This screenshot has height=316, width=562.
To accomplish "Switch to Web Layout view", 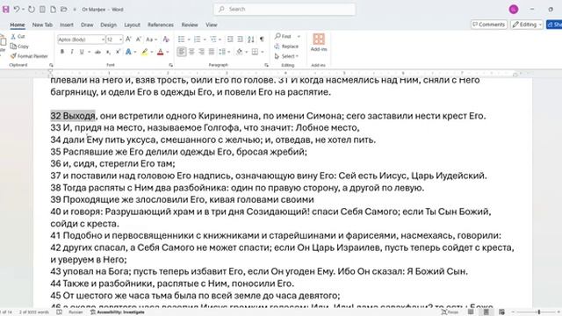I will pyautogui.click(x=501, y=312).
